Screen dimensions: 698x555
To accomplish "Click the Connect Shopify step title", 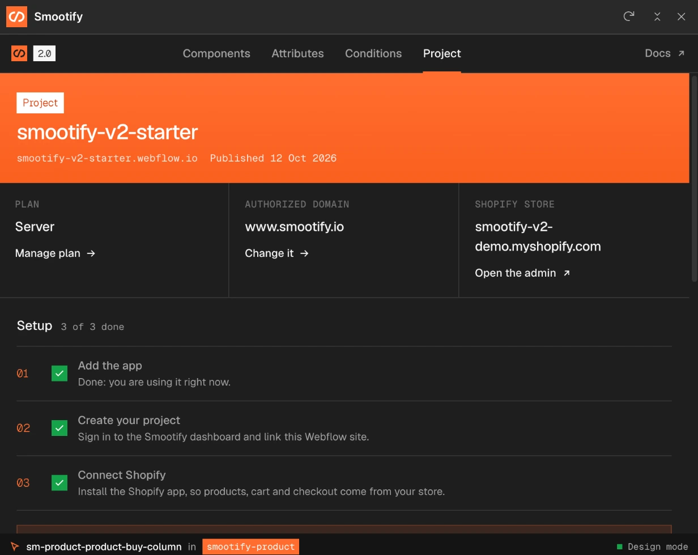I will [122, 475].
